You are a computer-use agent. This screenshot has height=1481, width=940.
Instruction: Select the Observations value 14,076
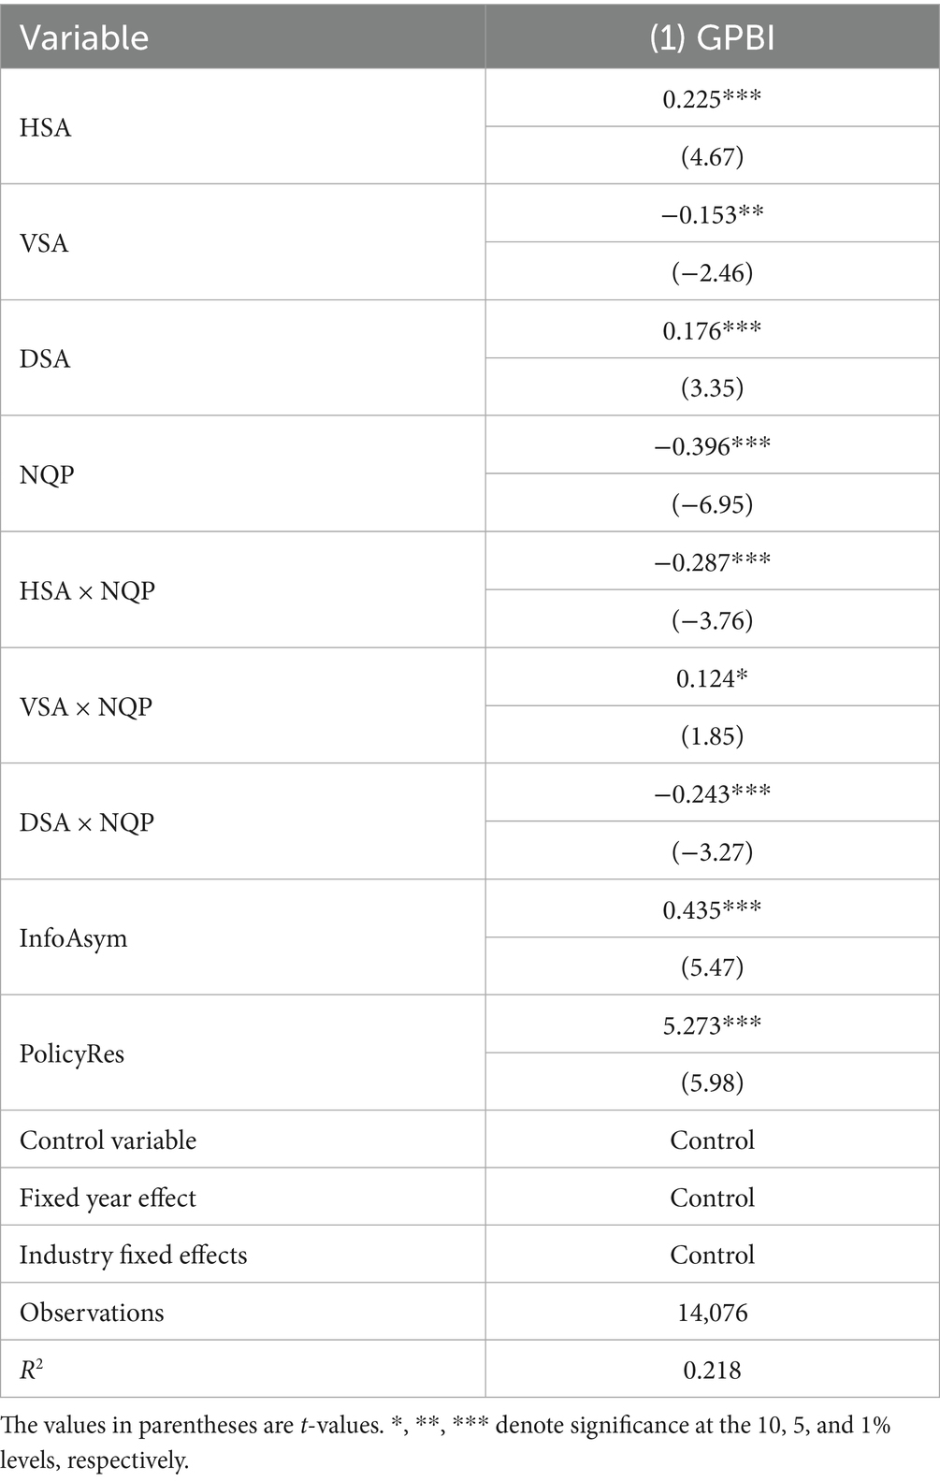[712, 1313]
